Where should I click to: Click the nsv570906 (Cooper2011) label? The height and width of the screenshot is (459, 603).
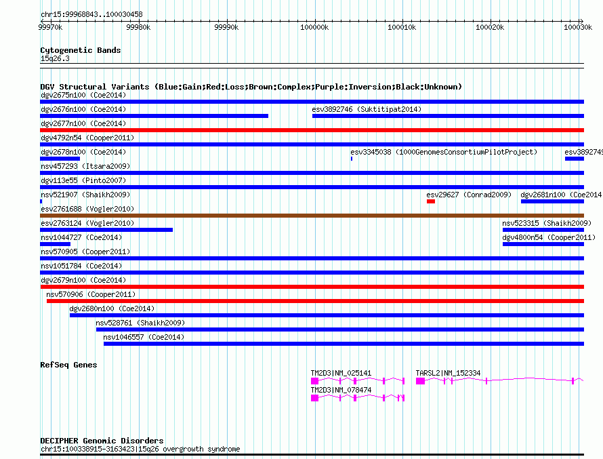coord(91,294)
